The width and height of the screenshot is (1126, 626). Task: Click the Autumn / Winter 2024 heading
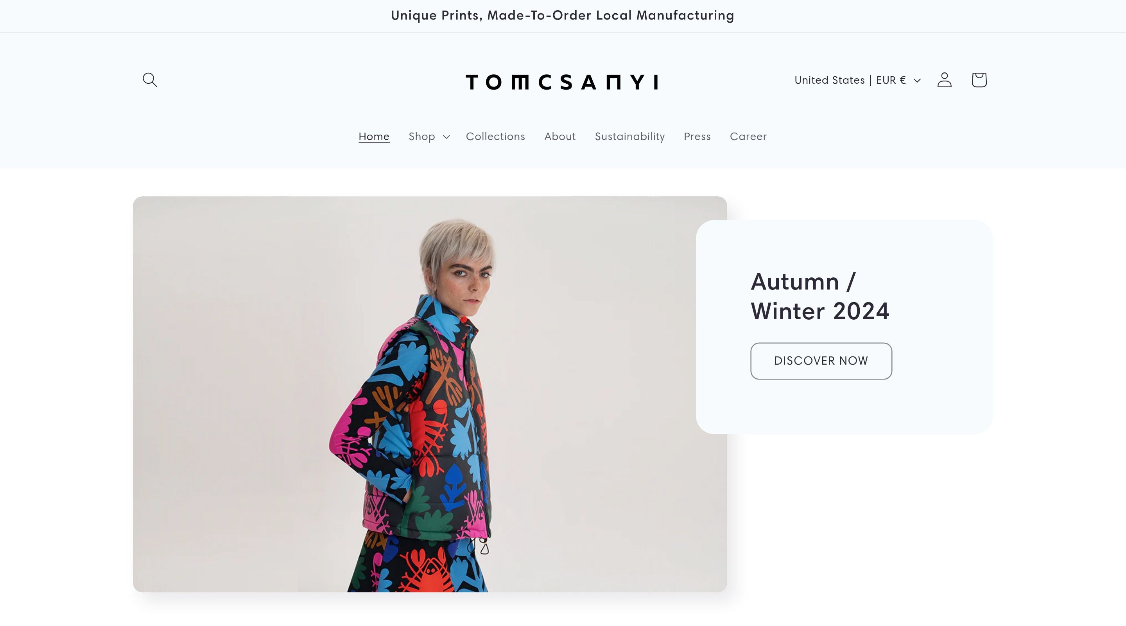coord(819,296)
